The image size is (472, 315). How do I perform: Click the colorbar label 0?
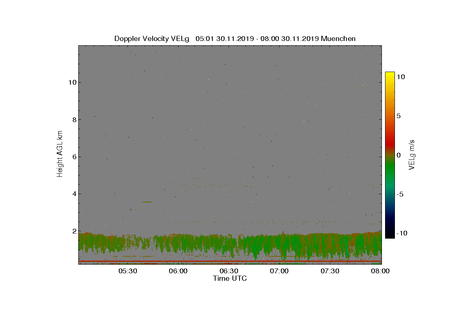point(399,155)
